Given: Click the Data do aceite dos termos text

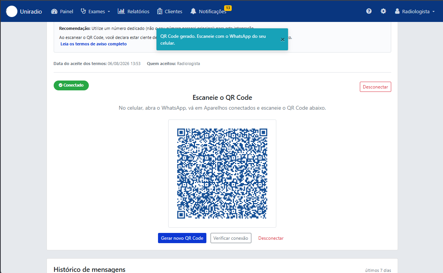Looking at the screenshot, I should coord(97,64).
